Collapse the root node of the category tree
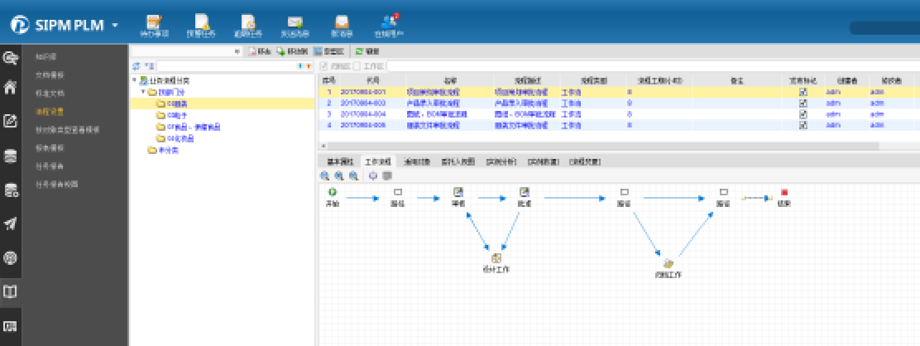The image size is (920, 346). pos(135,81)
